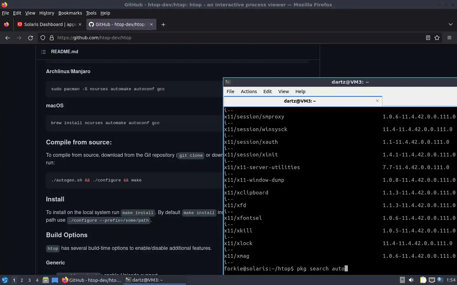Click terminal window icon in title bar

coord(228,82)
